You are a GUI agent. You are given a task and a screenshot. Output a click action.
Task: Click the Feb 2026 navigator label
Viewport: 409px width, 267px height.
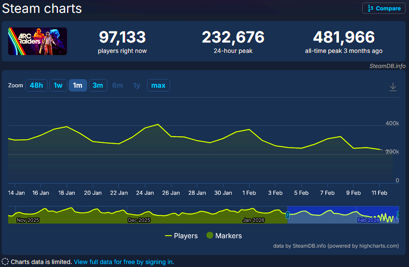click(x=368, y=220)
